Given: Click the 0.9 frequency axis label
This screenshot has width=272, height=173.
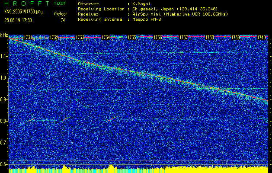Looking at the screenshot, I should point(4,99).
